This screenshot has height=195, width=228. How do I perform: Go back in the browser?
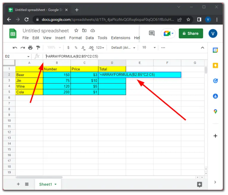pos(9,20)
